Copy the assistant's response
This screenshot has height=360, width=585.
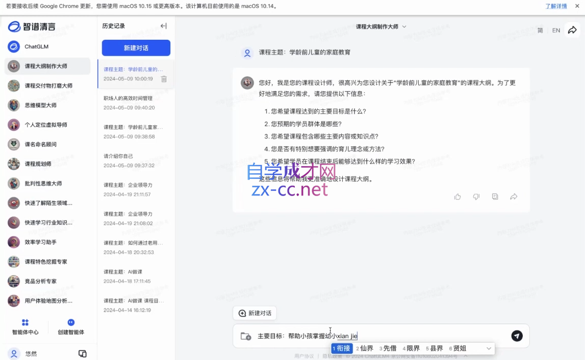[x=495, y=197]
